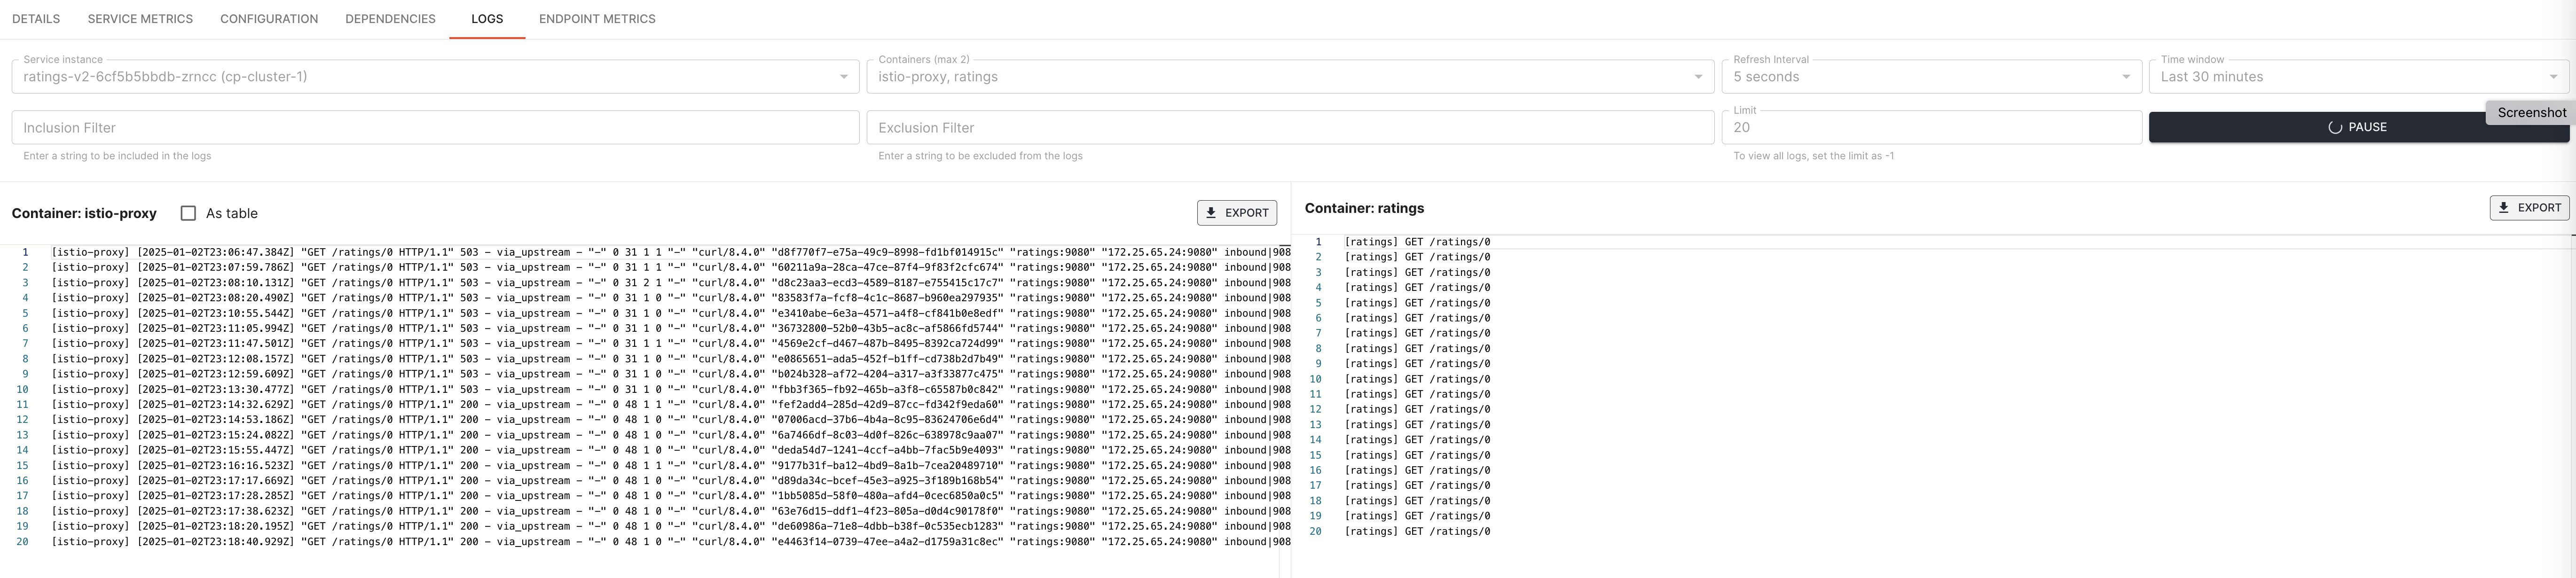
Task: Click line number 12 in istio-proxy log
Action: point(22,420)
